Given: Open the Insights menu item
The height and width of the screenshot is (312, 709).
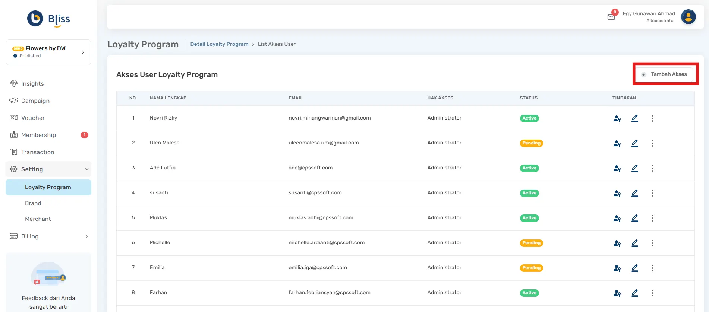Looking at the screenshot, I should [x=32, y=84].
